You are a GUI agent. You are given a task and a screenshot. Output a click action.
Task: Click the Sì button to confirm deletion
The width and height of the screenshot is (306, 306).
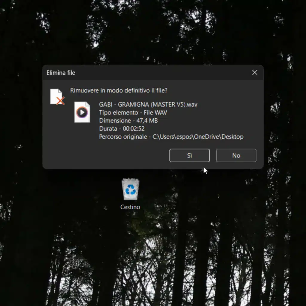189,155
